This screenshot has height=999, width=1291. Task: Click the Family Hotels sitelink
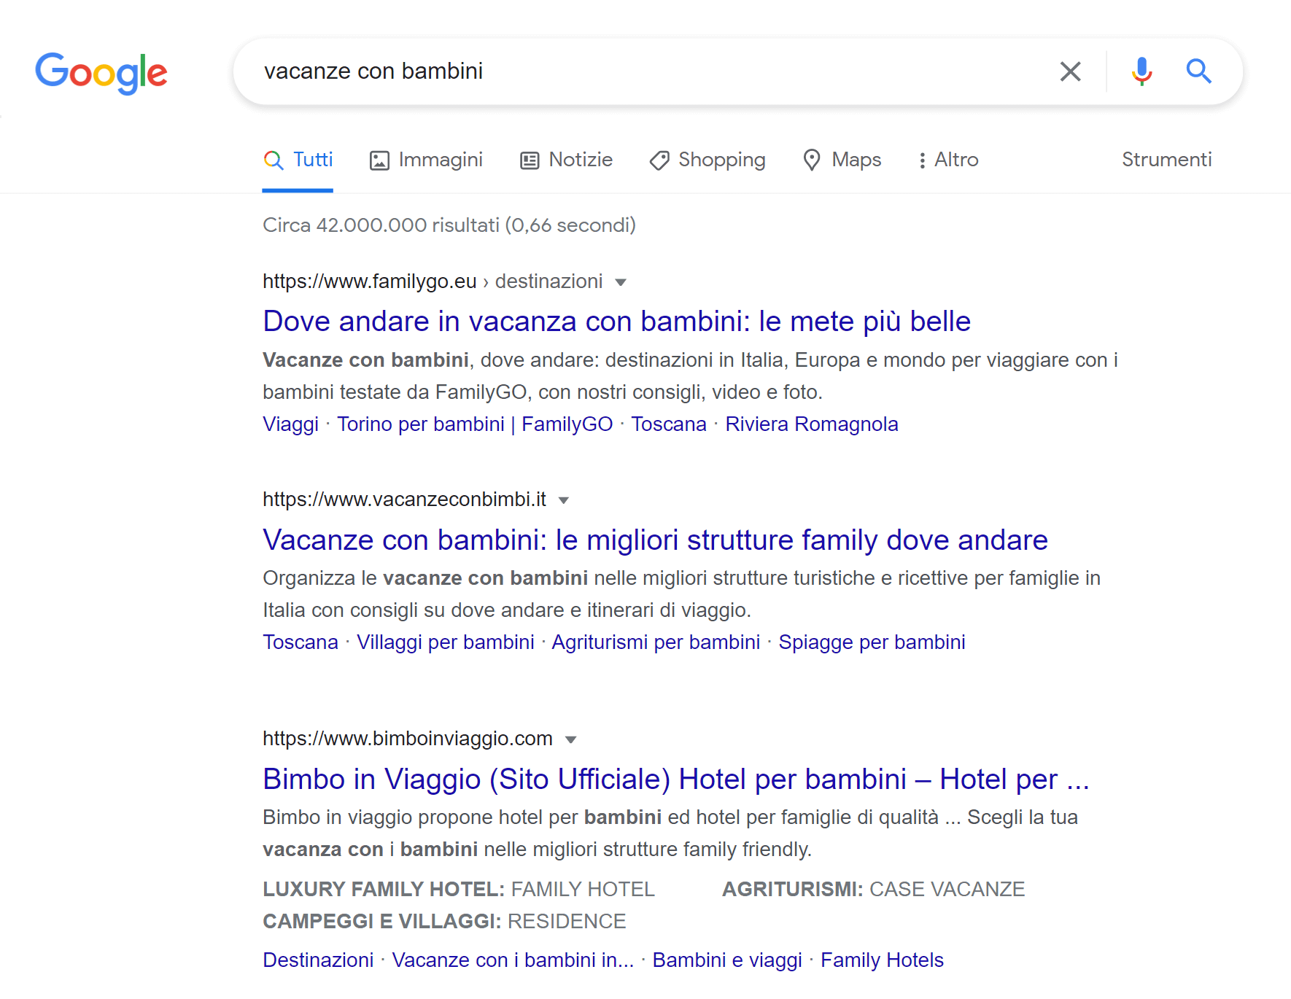click(x=882, y=960)
